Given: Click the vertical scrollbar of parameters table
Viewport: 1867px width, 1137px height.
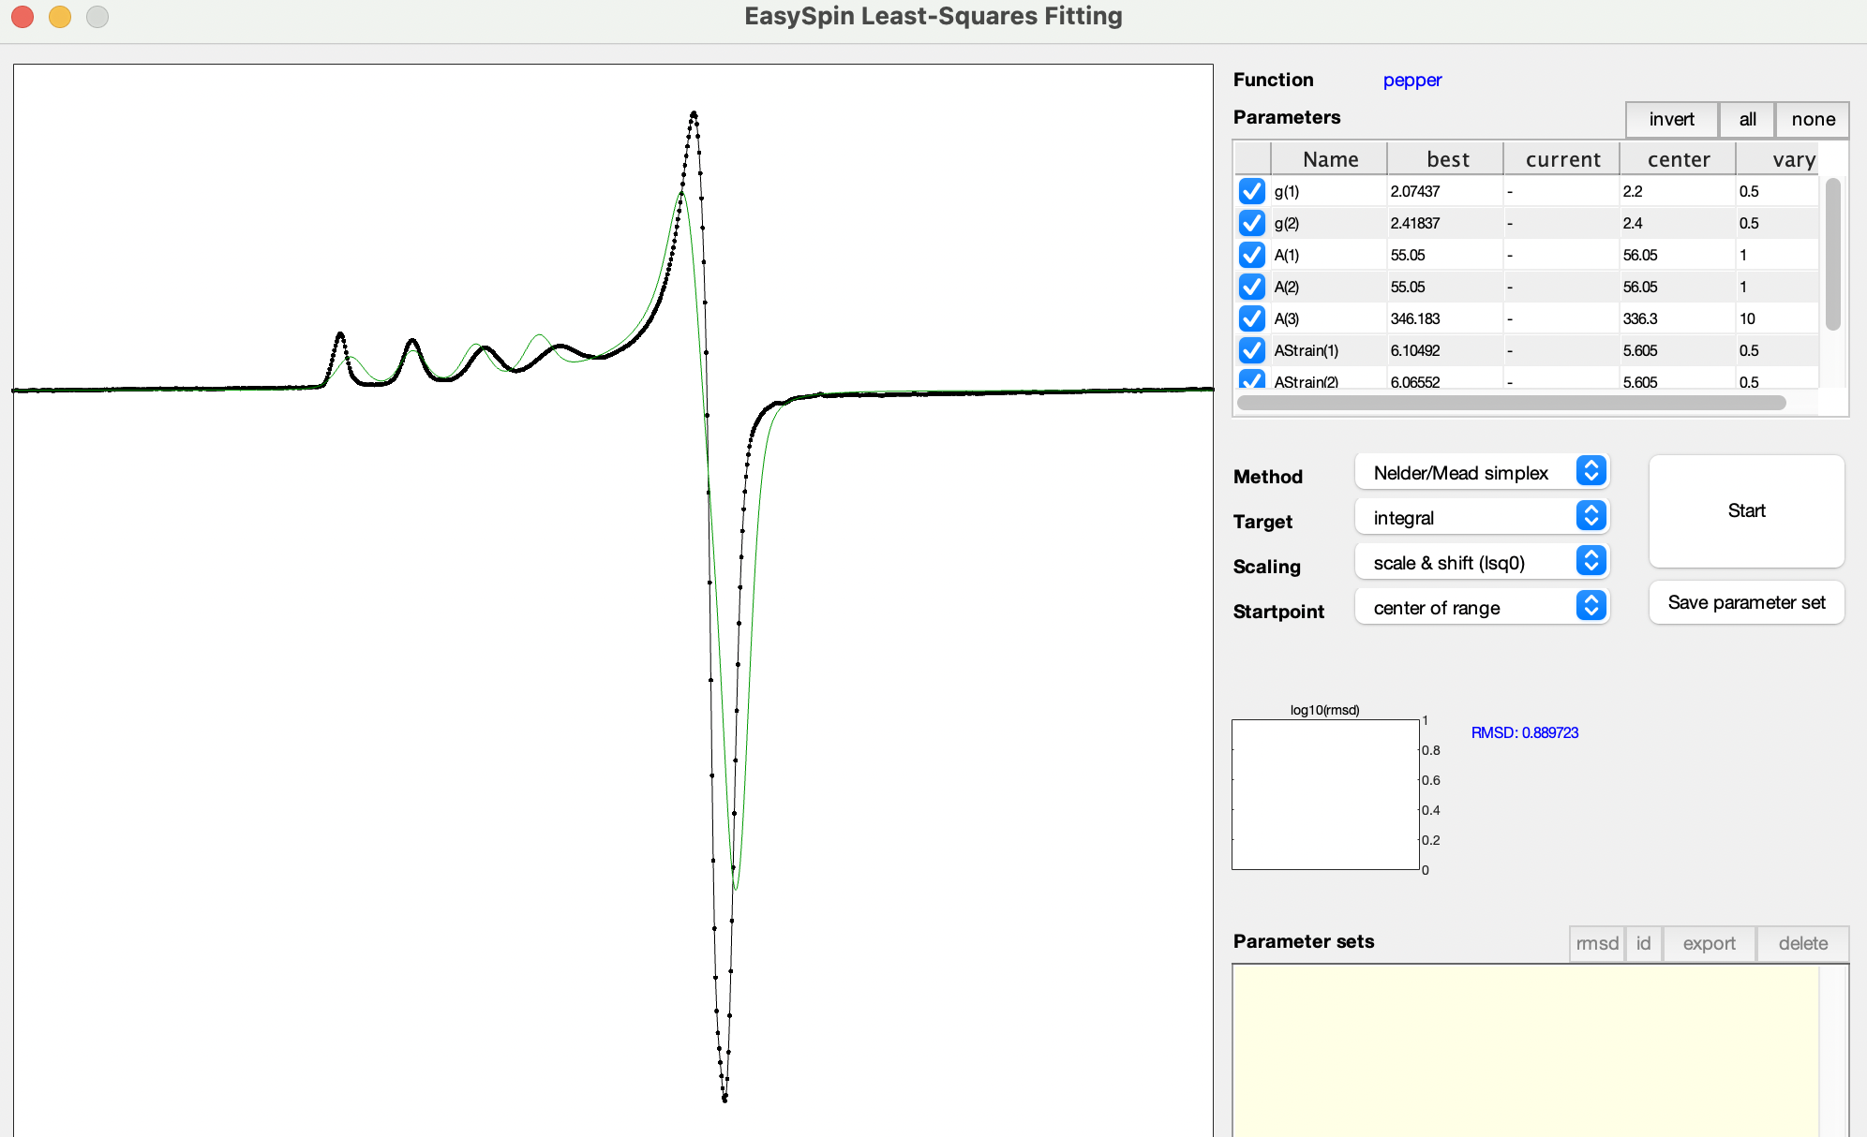Looking at the screenshot, I should pos(1833,255).
